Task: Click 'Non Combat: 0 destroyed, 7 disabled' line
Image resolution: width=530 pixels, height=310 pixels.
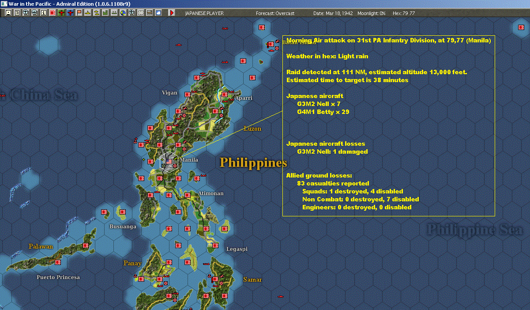Action: [361, 199]
